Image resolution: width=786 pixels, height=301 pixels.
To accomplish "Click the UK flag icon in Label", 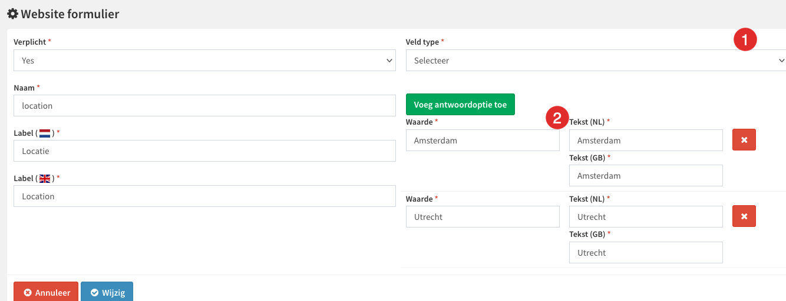I will 45,179.
